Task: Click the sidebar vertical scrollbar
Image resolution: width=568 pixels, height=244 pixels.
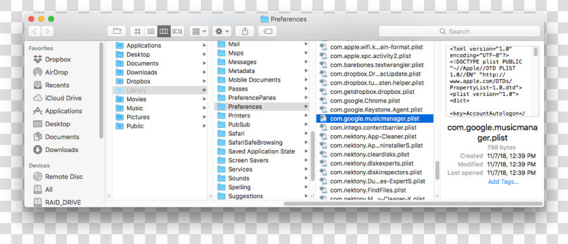Action: pyautogui.click(x=101, y=90)
